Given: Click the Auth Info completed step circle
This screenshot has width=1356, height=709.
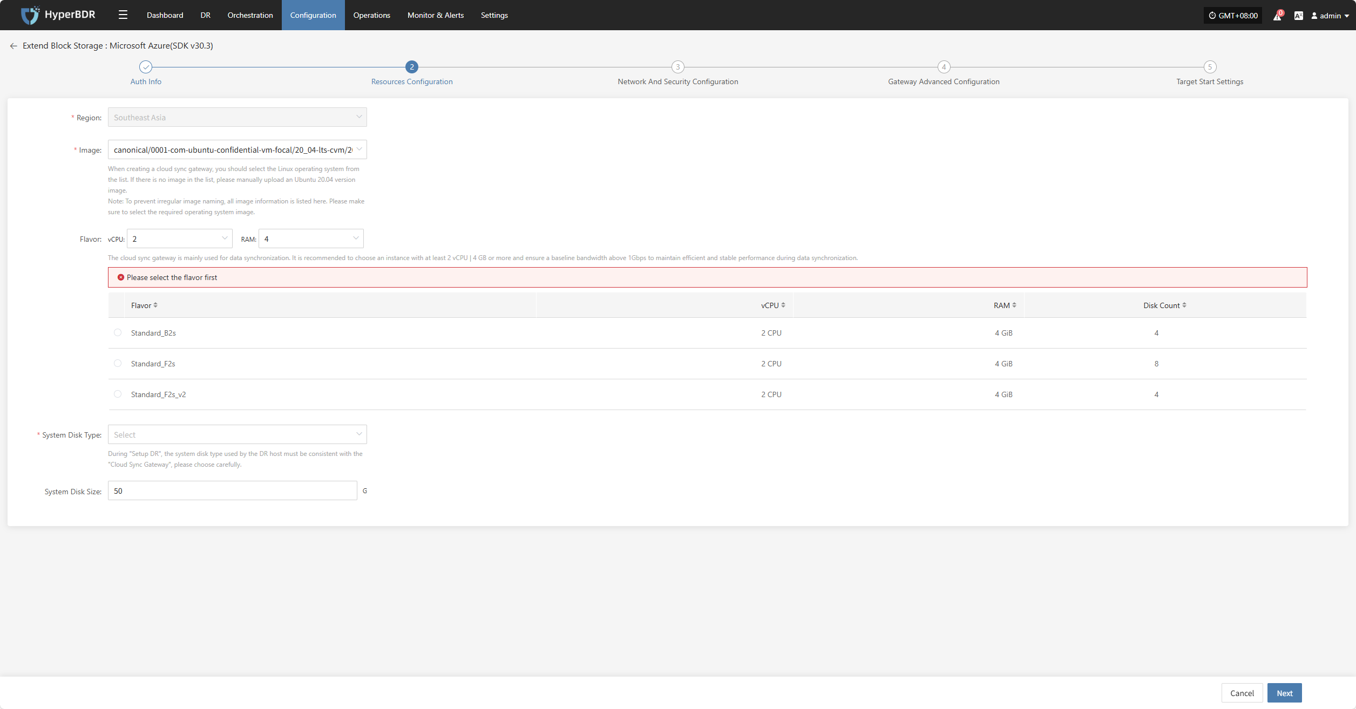Looking at the screenshot, I should point(146,67).
